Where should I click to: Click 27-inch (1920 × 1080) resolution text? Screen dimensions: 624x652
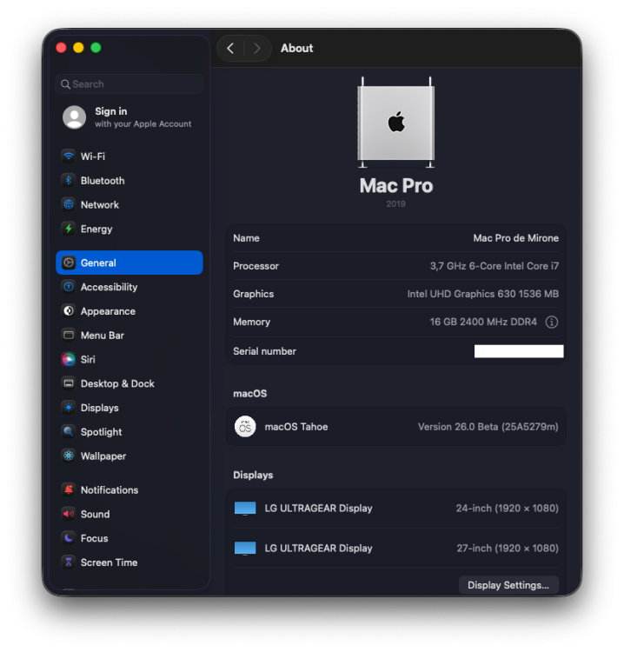pyautogui.click(x=508, y=548)
